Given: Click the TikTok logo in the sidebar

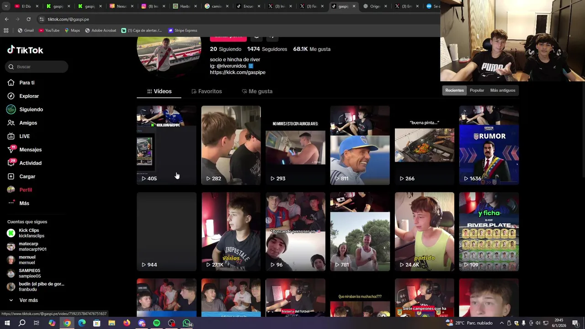Looking at the screenshot, I should pyautogui.click(x=25, y=50).
